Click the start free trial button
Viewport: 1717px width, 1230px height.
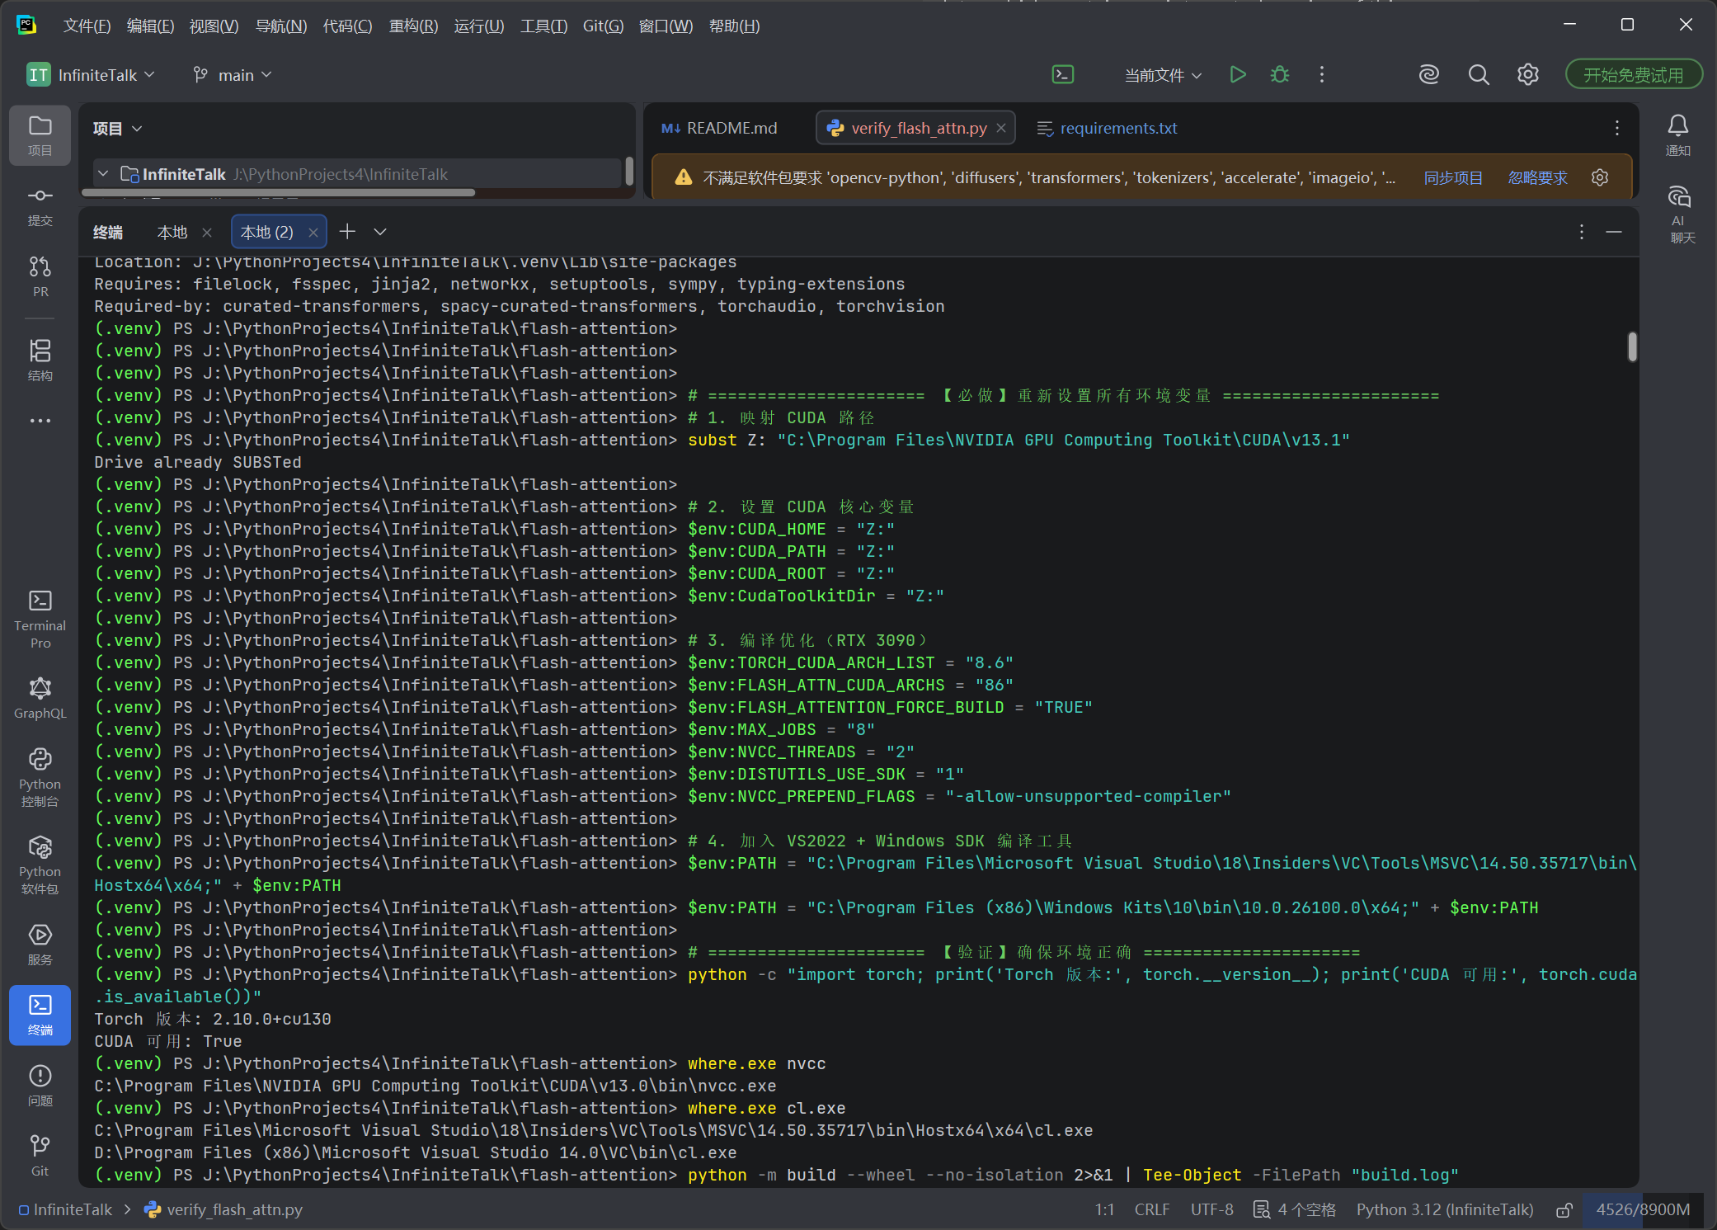1633,75
